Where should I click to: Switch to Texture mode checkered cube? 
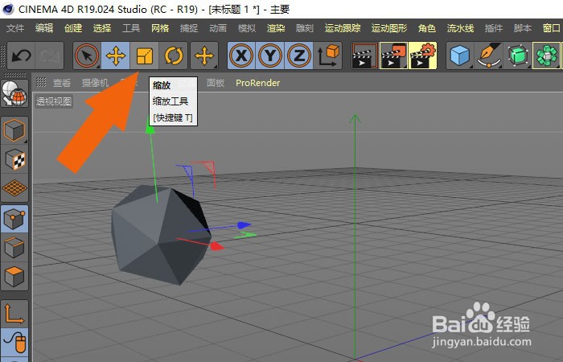[x=14, y=159]
